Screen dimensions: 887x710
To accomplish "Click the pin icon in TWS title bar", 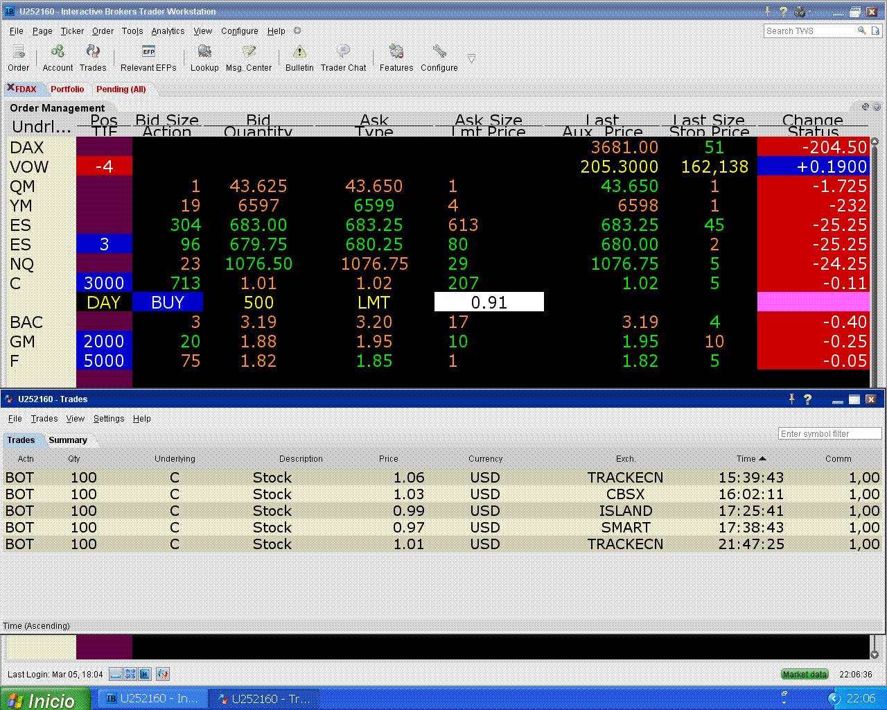I will [x=767, y=11].
